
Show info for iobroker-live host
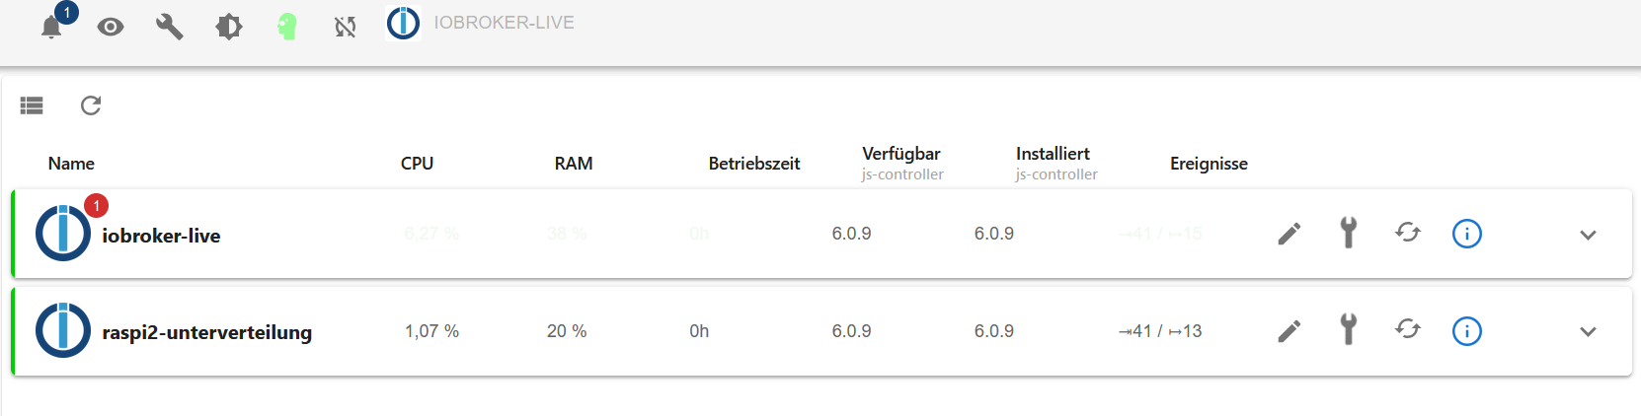tap(1467, 234)
